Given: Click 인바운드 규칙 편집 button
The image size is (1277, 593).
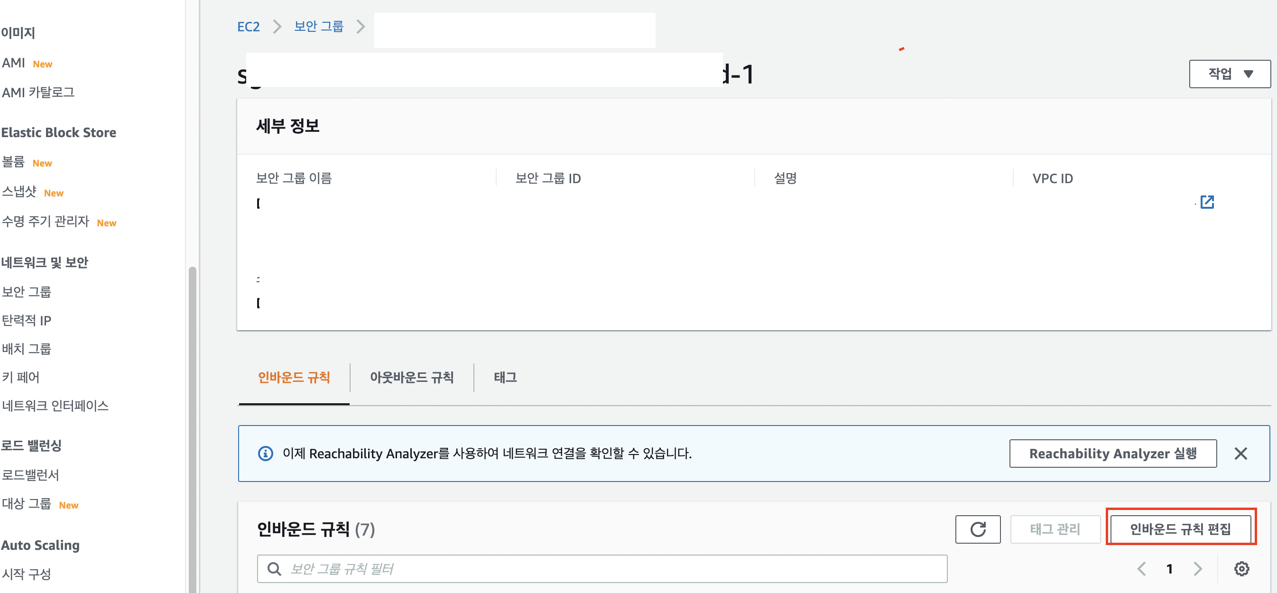Looking at the screenshot, I should click(x=1180, y=529).
